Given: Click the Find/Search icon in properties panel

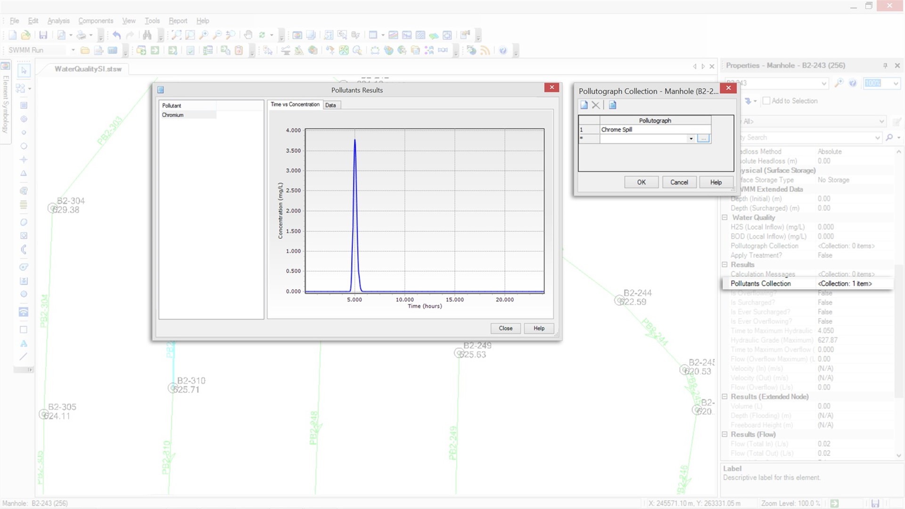Looking at the screenshot, I should click(x=890, y=137).
